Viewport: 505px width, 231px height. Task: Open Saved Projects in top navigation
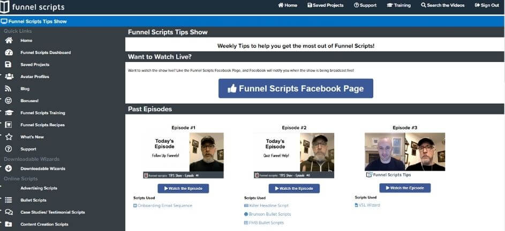(x=325, y=5)
